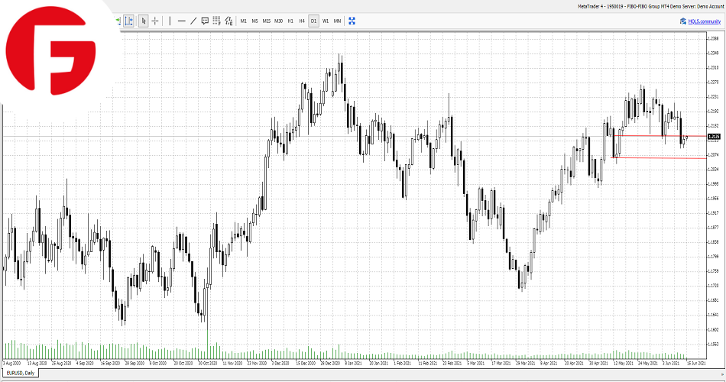Toggle D1 daily timeframe
This screenshot has height=382, width=726.
(313, 21)
